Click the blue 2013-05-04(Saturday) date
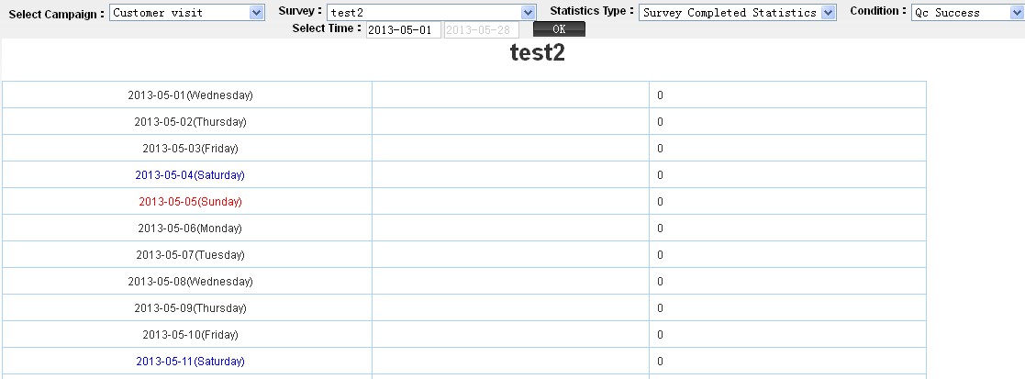1025x379 pixels. click(x=190, y=175)
